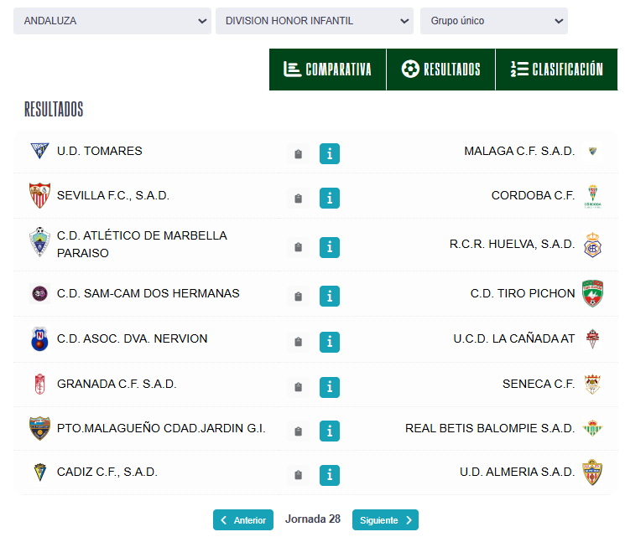Switch to the Clasificación tab
625x537 pixels.
click(557, 70)
